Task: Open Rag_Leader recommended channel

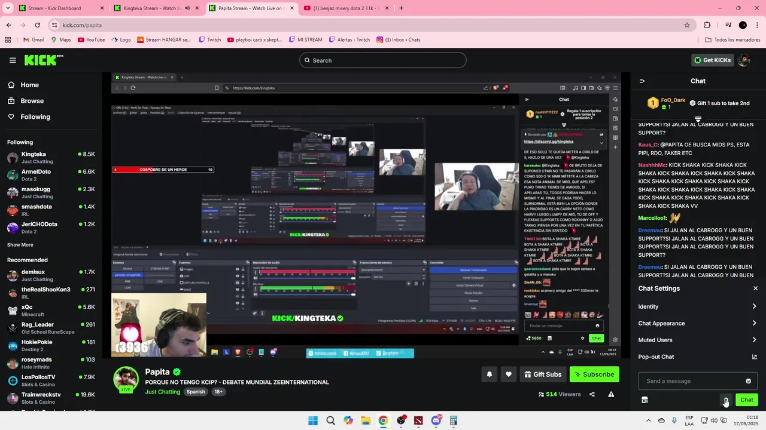Action: 51,328
